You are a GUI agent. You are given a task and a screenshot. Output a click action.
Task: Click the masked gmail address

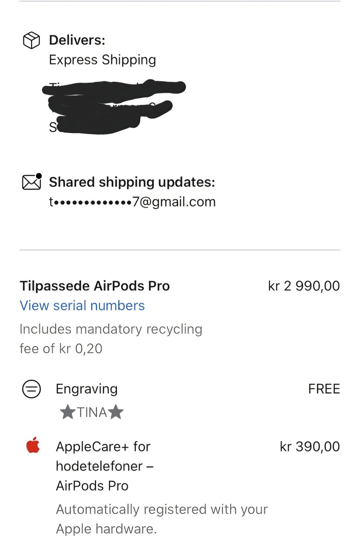pos(132,202)
